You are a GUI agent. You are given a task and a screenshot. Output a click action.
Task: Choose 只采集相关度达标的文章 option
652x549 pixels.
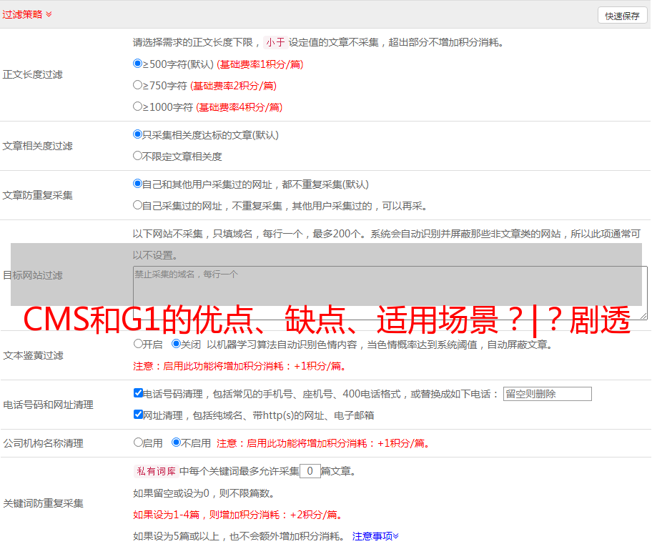[138, 134]
